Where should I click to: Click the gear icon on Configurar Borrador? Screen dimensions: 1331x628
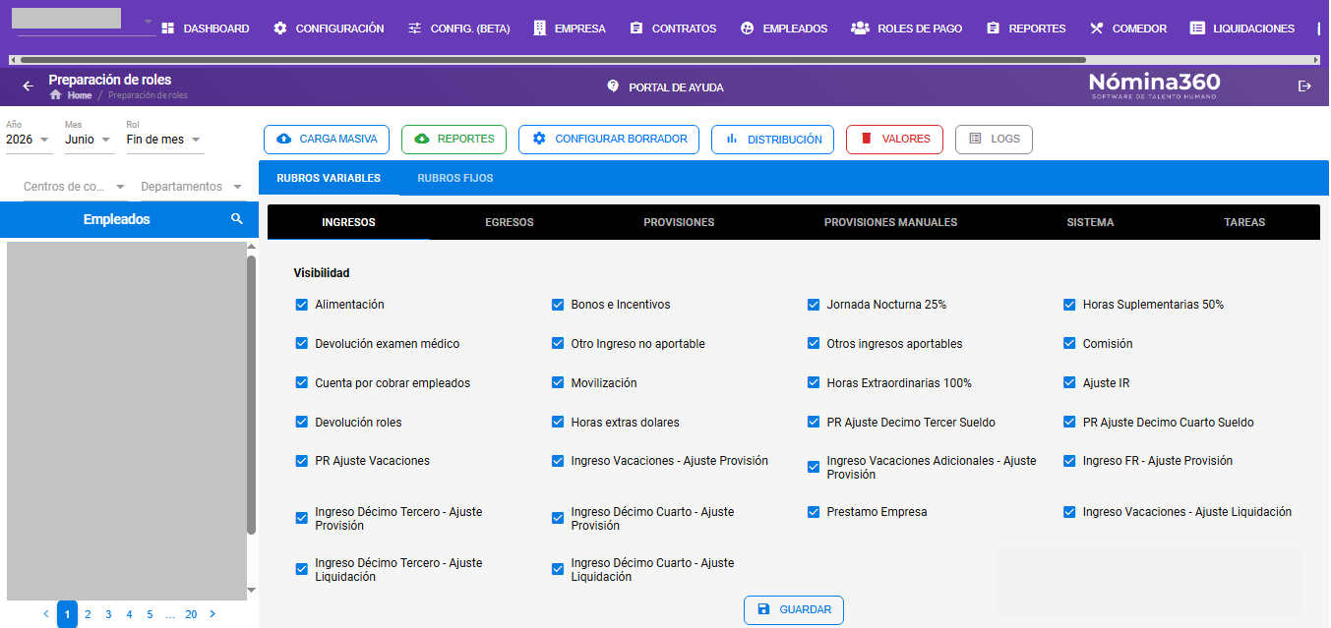[x=539, y=139]
